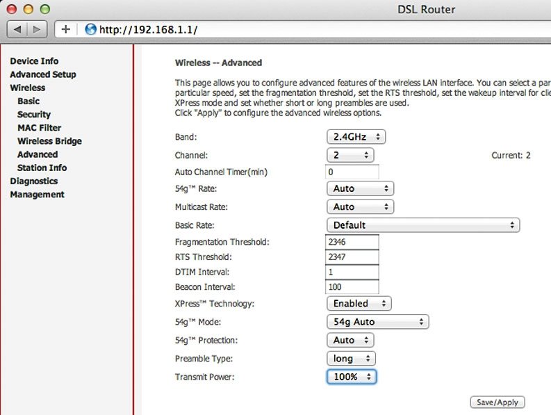Open the Band dropdown set to 2.4GHz
The image size is (551, 415).
pyautogui.click(x=356, y=137)
